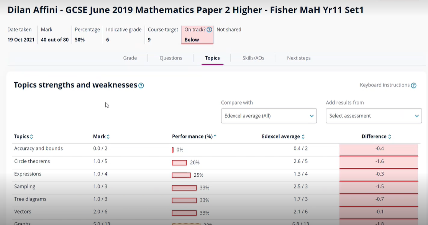The height and width of the screenshot is (225, 428).
Task: Sort by Difference column arrows
Action: (390, 137)
